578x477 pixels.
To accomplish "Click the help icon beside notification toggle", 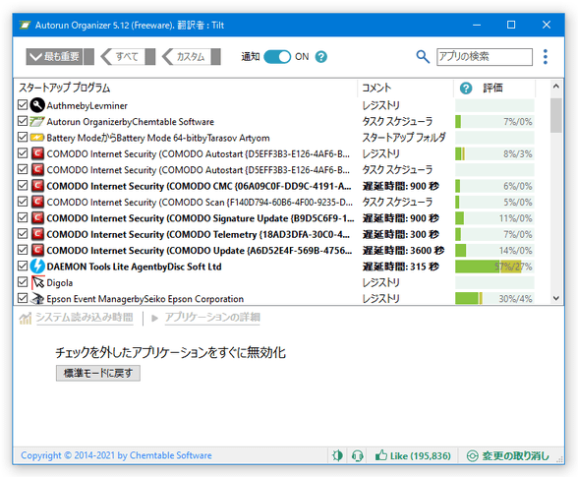I will (x=321, y=57).
